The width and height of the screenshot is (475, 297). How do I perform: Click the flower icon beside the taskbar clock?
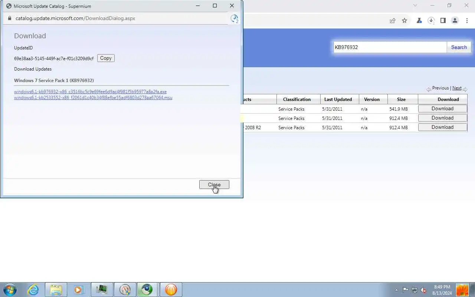(x=462, y=290)
